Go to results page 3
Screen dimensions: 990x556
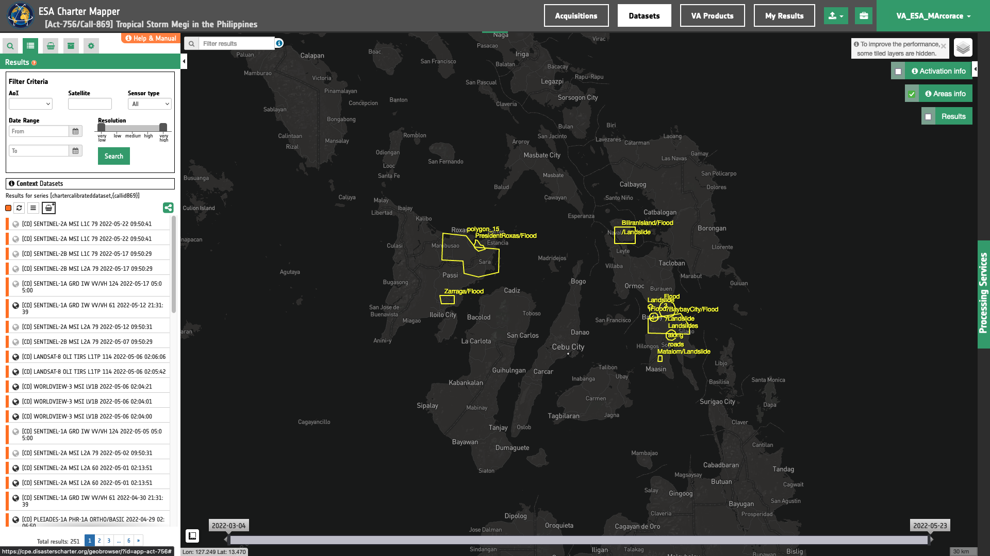click(109, 541)
